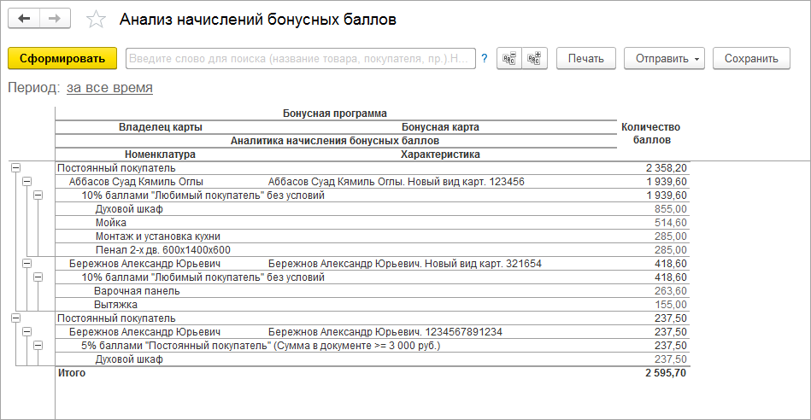
Task: Collapse all report groups toolbar icon
Action: (510, 59)
